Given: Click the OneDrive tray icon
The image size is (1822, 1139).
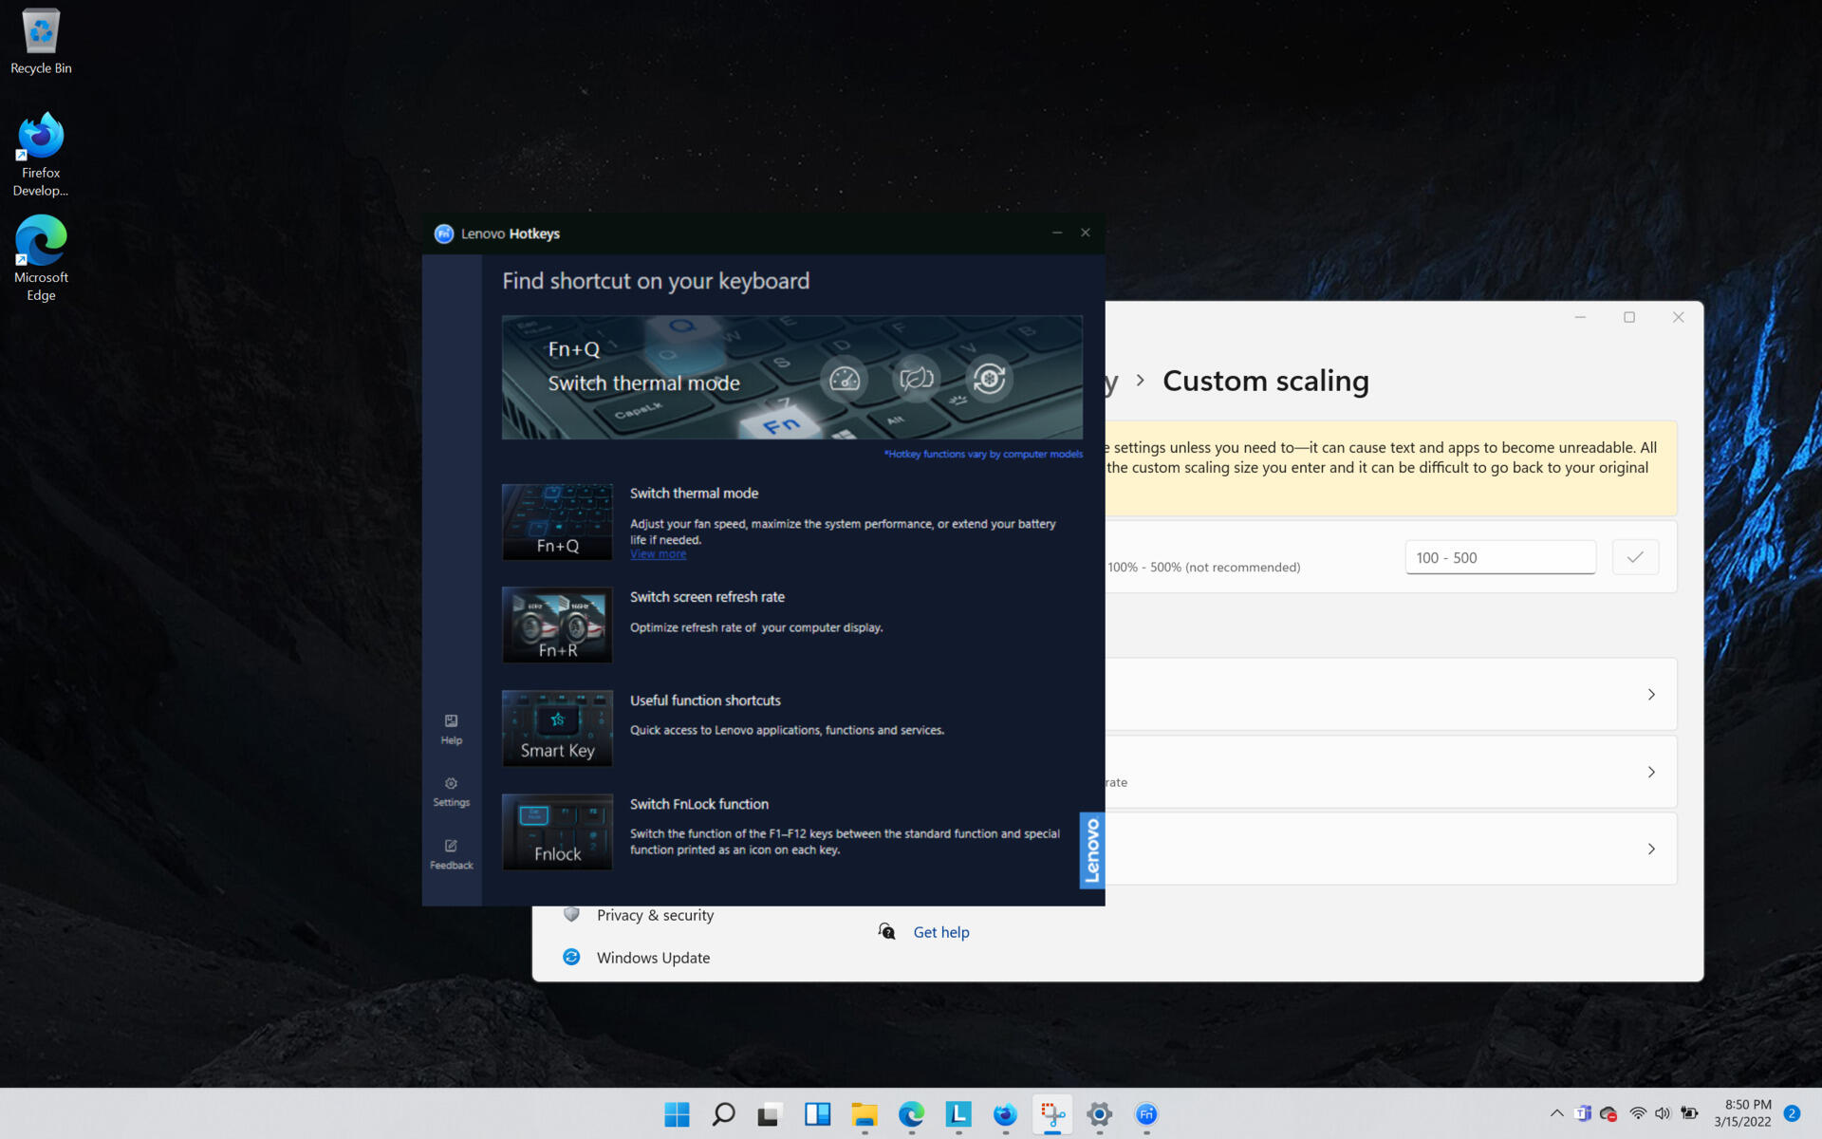Looking at the screenshot, I should coord(1608,1113).
